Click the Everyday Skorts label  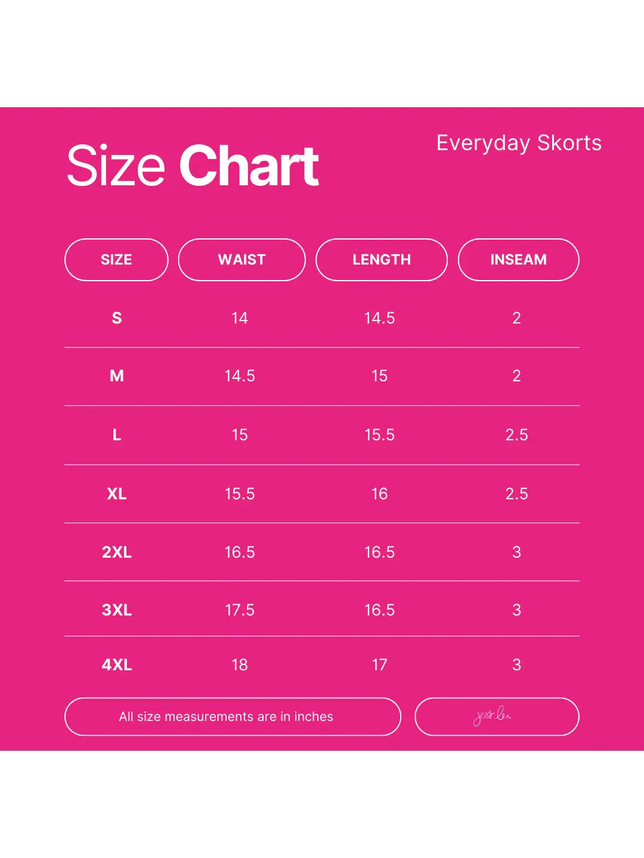coord(519,143)
